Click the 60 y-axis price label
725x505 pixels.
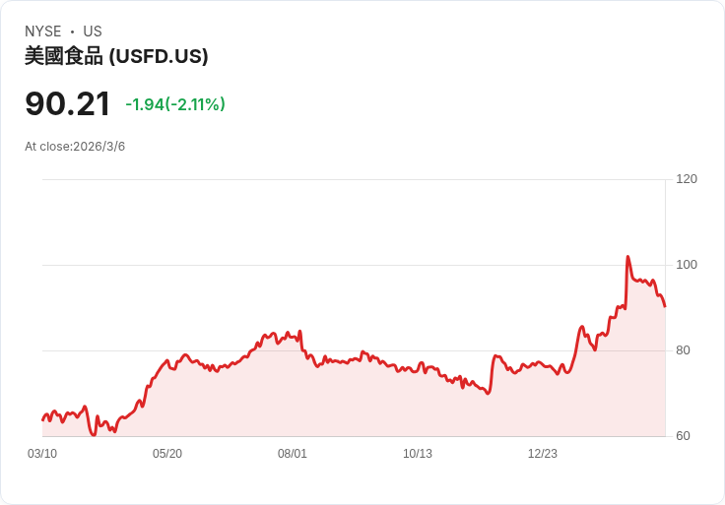(x=682, y=436)
